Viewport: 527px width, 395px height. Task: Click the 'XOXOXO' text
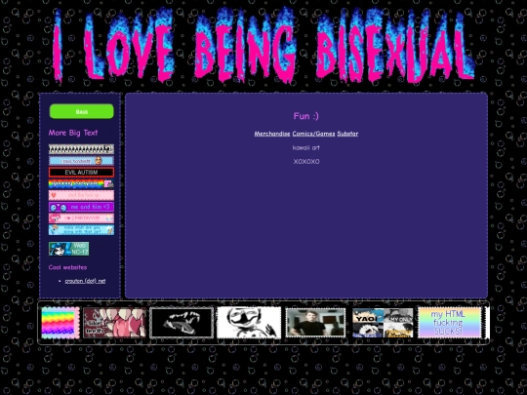click(x=306, y=162)
